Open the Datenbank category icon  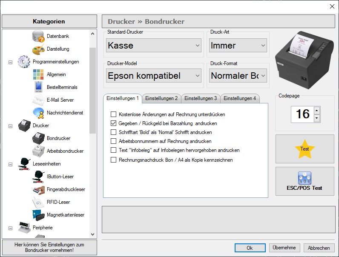pos(38,36)
